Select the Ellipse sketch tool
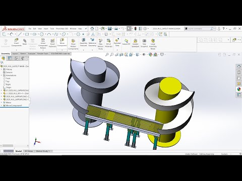Image resolution: width=242 pixels, height=181 pixels. click(x=64, y=34)
